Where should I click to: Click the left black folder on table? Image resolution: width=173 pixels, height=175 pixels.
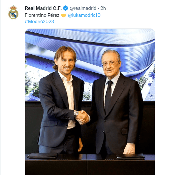coord(42,155)
